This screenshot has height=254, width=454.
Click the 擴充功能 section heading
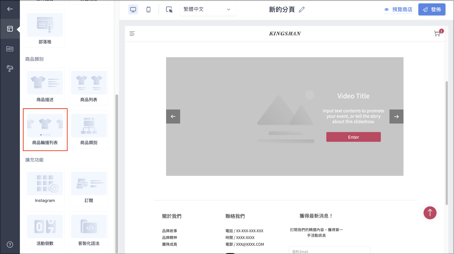[34, 160]
